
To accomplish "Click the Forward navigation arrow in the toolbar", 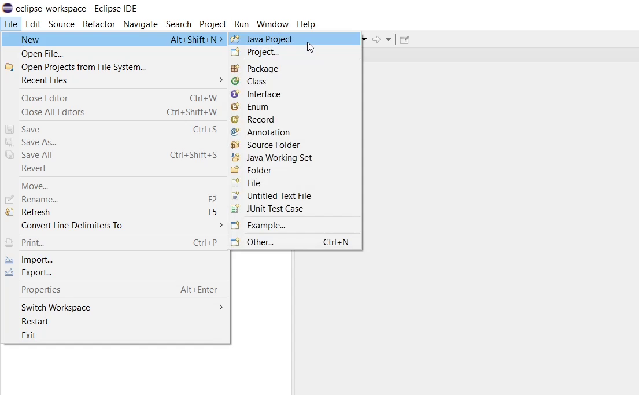I will [x=376, y=39].
